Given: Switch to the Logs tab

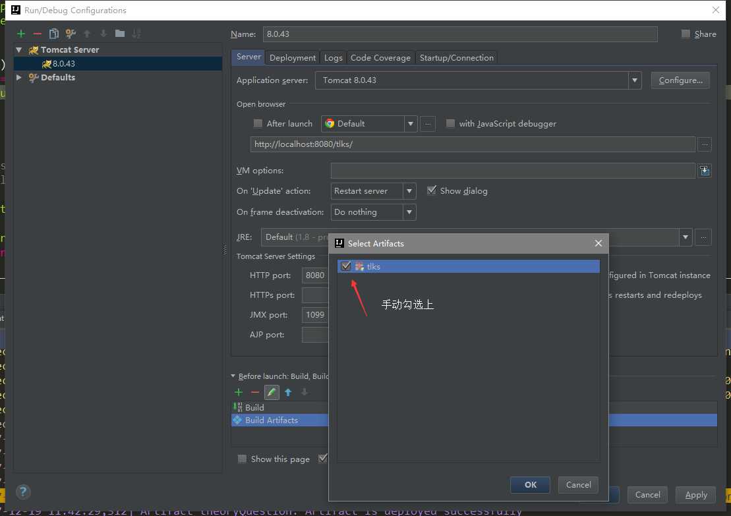Looking at the screenshot, I should (333, 58).
